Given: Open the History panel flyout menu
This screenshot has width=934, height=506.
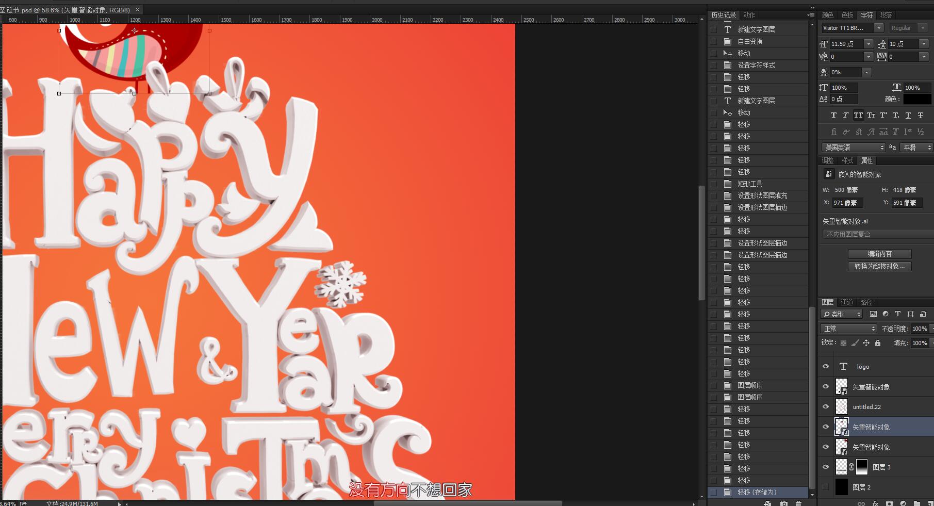Looking at the screenshot, I should click(811, 15).
